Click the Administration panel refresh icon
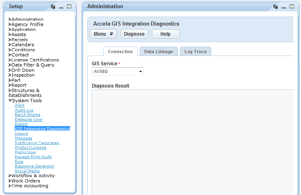 [275, 6]
